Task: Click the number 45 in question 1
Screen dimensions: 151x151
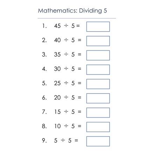Action: pyautogui.click(x=57, y=26)
